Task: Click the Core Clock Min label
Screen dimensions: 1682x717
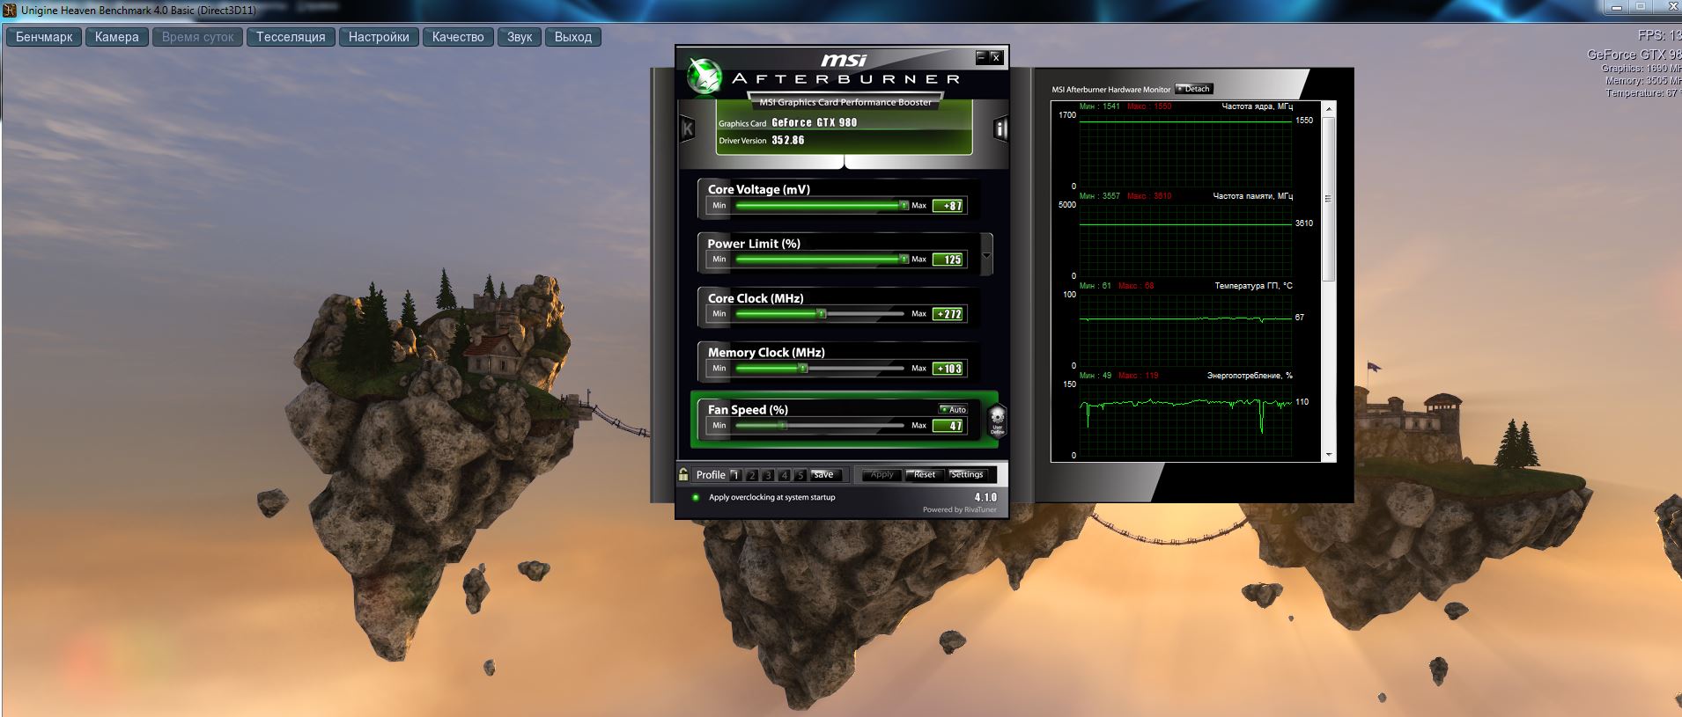Action: pos(719,314)
